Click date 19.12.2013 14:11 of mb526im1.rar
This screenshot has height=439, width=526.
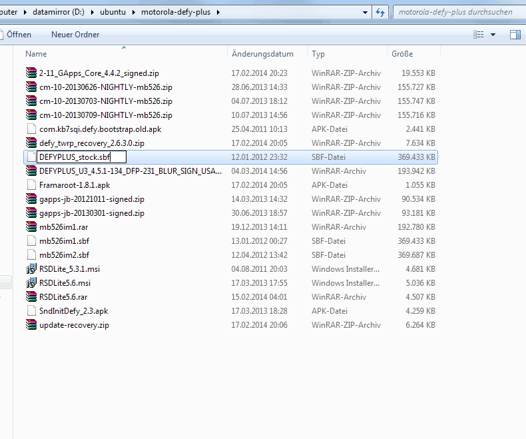click(259, 227)
